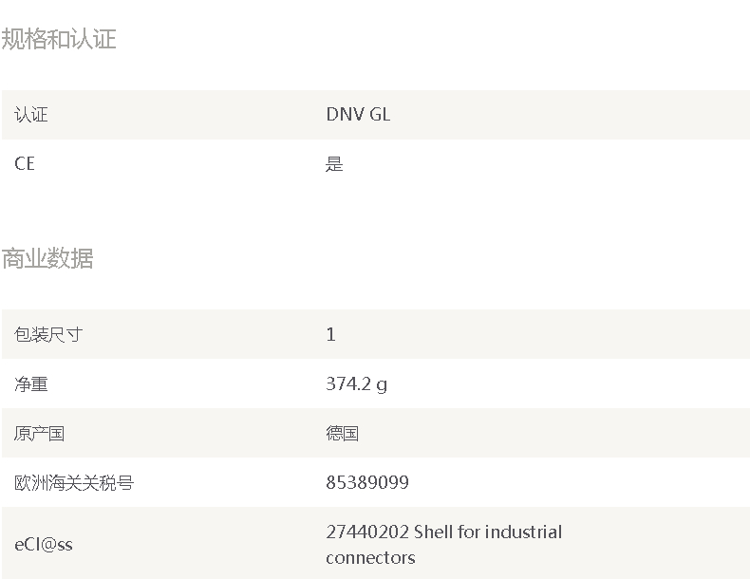The image size is (750, 579).
Task: Click the 规格和认证 section heading
Action: pos(59,39)
